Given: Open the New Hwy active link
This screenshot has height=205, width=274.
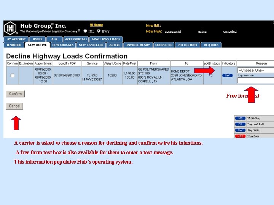Looking at the screenshot, I should (x=202, y=32).
